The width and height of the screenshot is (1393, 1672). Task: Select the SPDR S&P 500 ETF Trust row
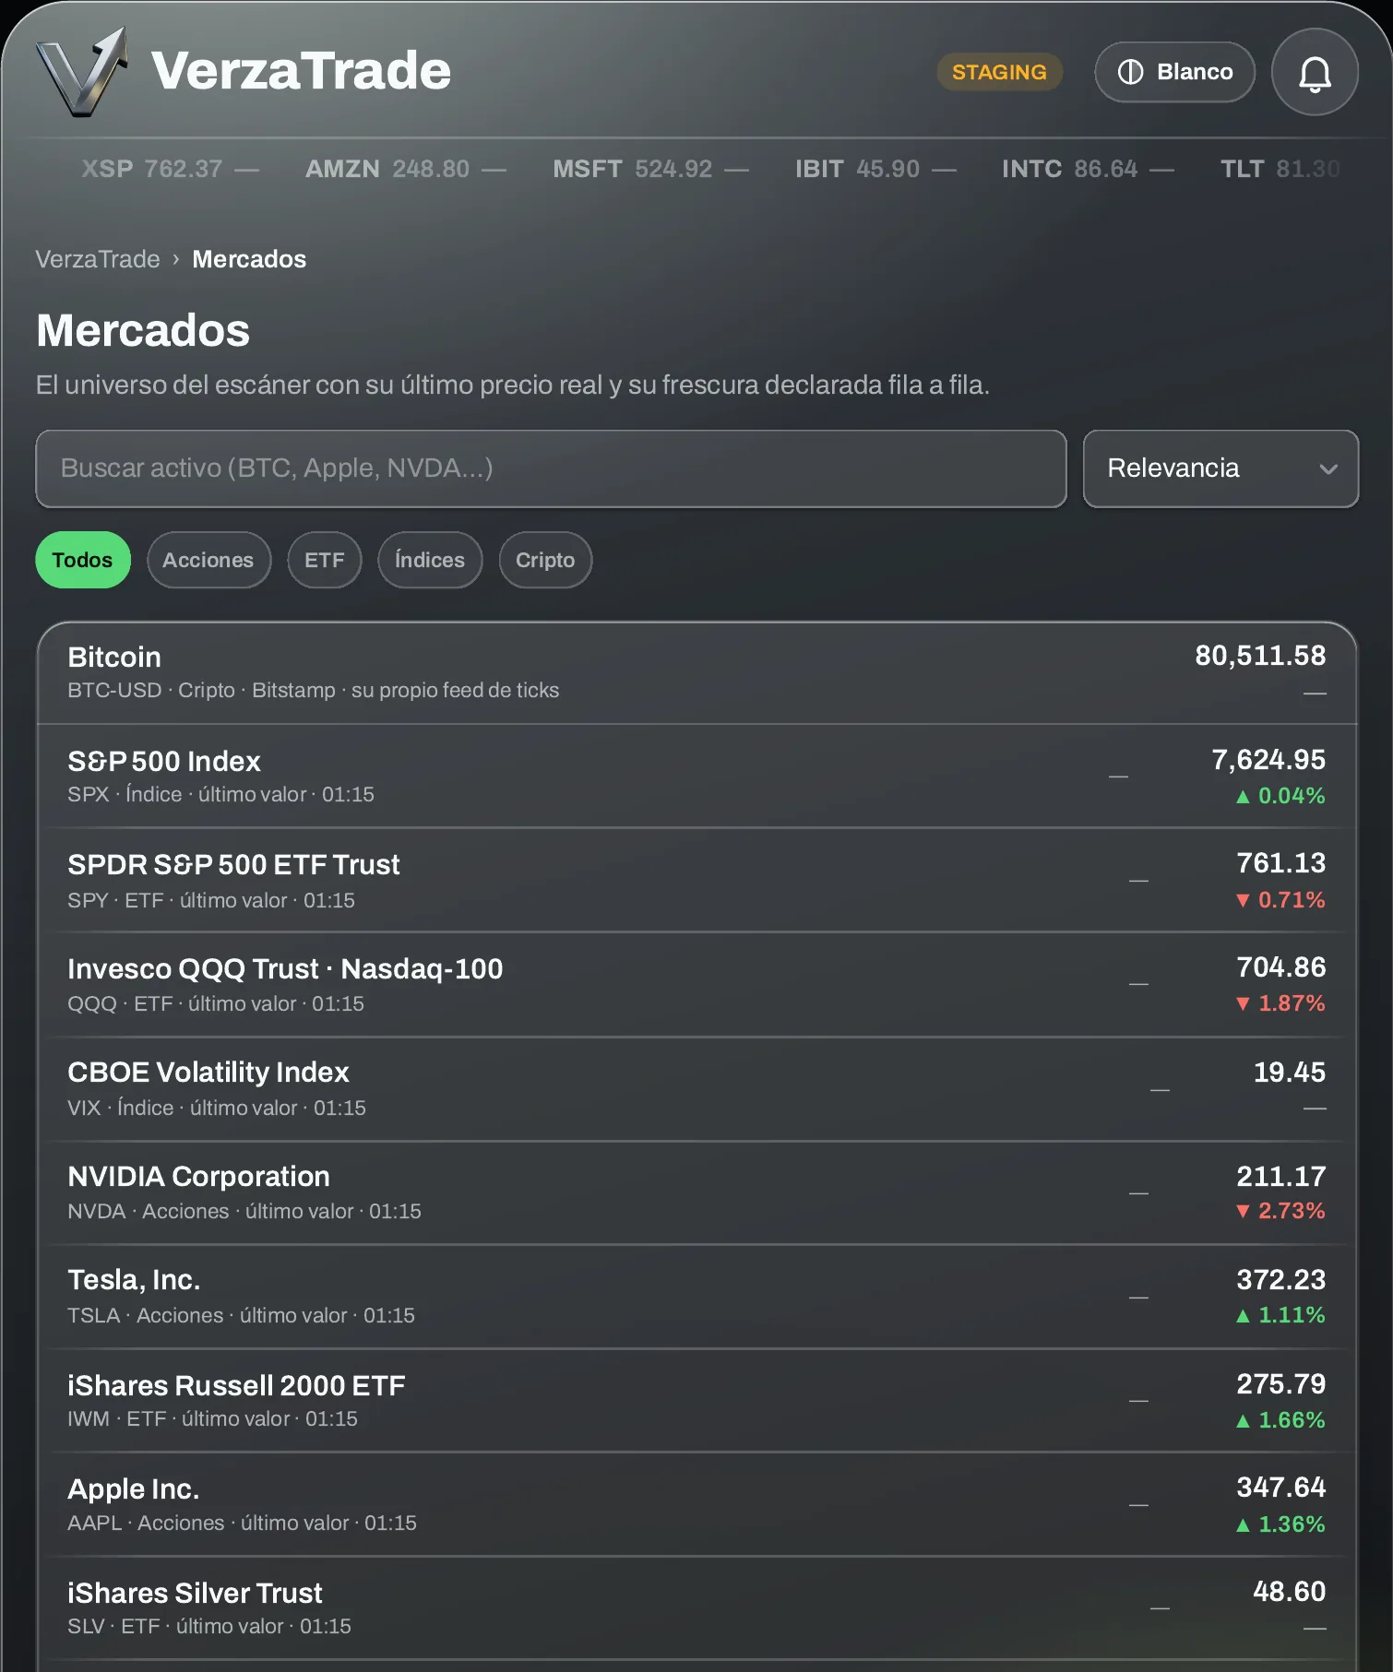coord(696,881)
